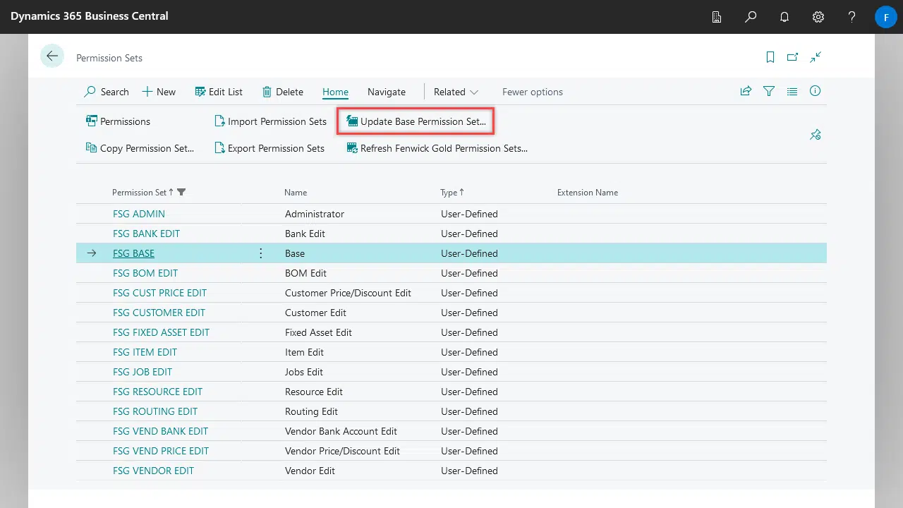Show Fewer options in the ribbon
Image resolution: width=903 pixels, height=508 pixels.
pyautogui.click(x=532, y=92)
